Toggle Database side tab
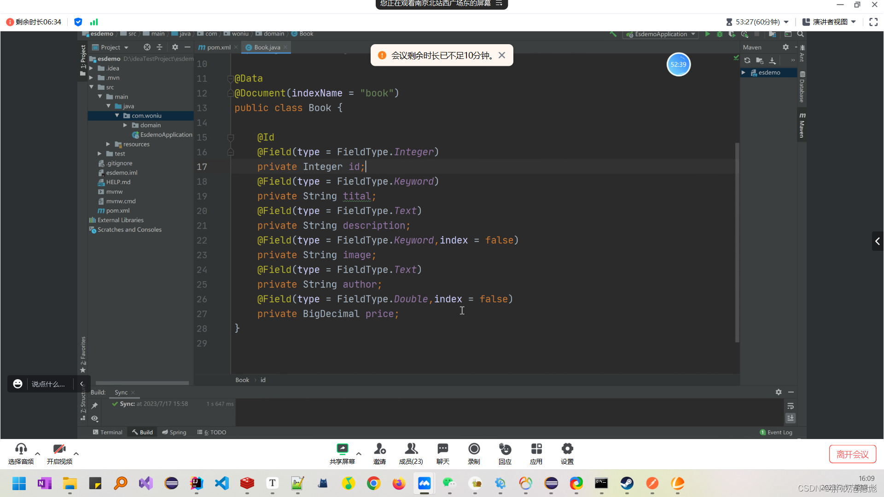The width and height of the screenshot is (884, 497). pyautogui.click(x=802, y=87)
